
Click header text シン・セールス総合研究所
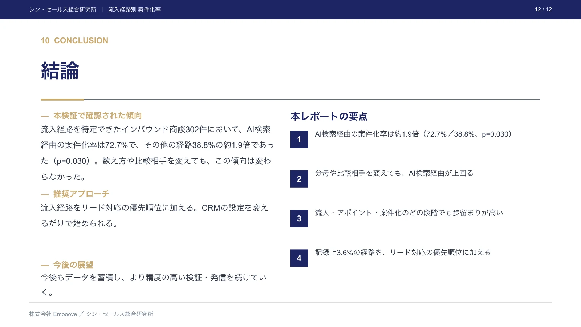[x=63, y=9]
